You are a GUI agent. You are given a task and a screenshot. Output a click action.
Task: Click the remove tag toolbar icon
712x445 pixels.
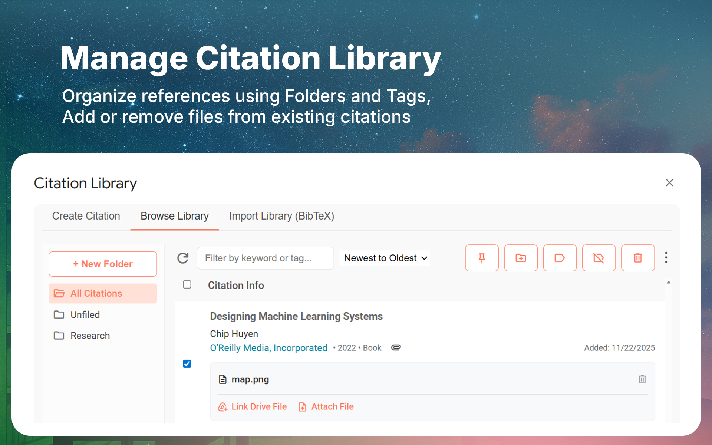pos(599,258)
